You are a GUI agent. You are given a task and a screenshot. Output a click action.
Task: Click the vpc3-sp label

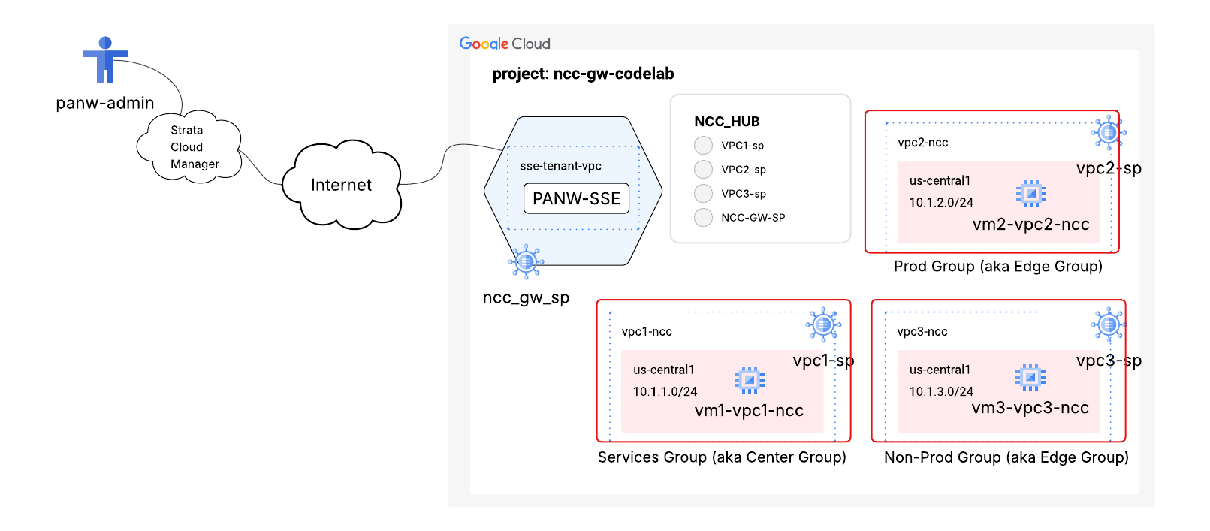pyautogui.click(x=1109, y=361)
